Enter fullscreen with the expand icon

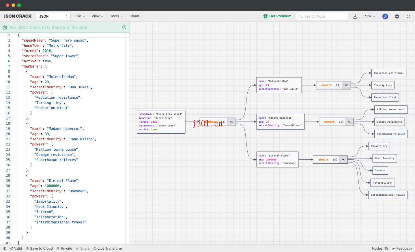[409, 16]
